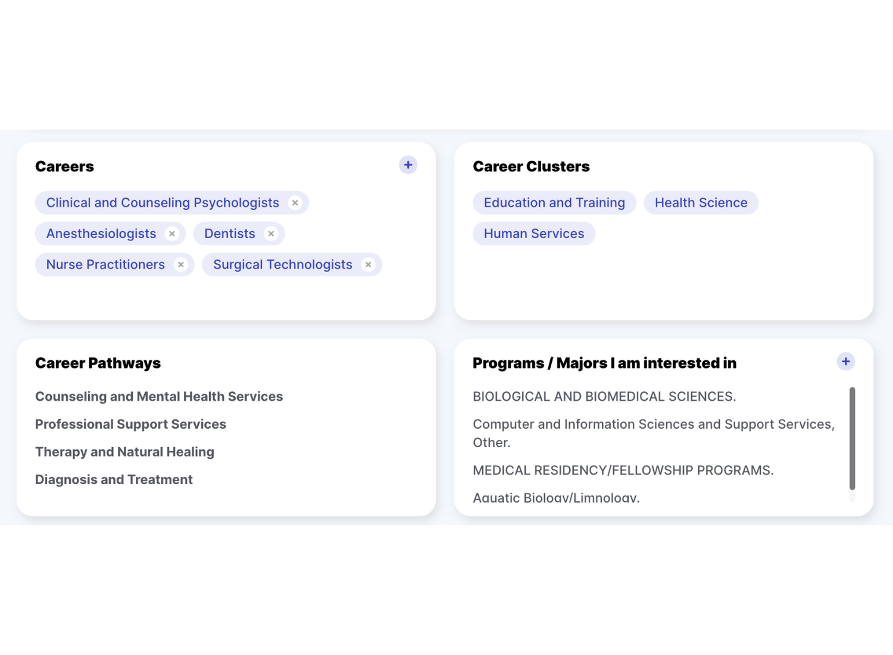Viewport: 893px width, 655px height.
Task: Click MEDICAL RESIDENCY/FELLOWSHIP PROGRAMS entry
Action: 623,470
